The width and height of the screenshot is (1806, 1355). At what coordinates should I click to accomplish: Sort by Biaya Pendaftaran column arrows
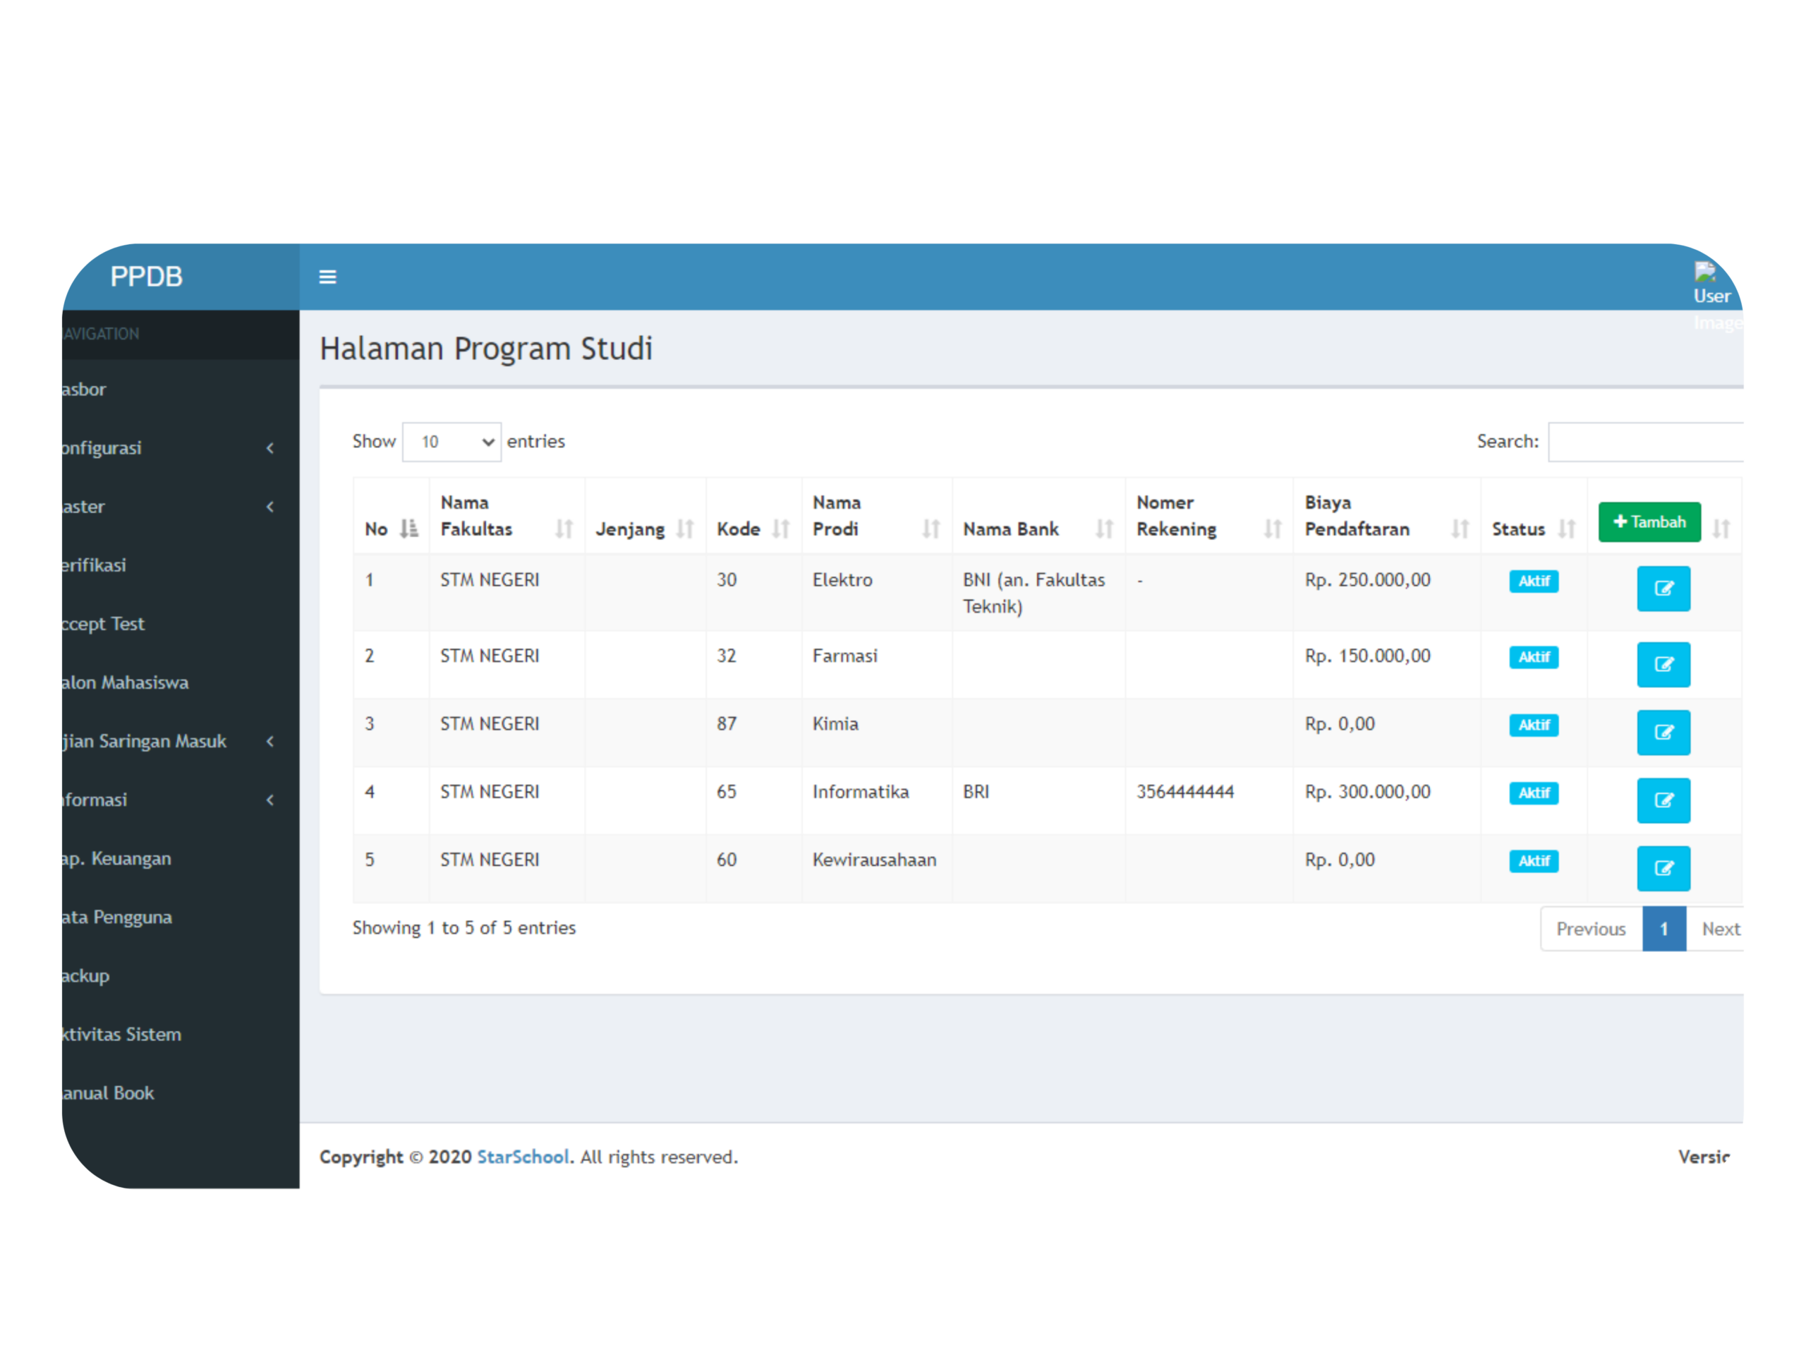[x=1459, y=529]
